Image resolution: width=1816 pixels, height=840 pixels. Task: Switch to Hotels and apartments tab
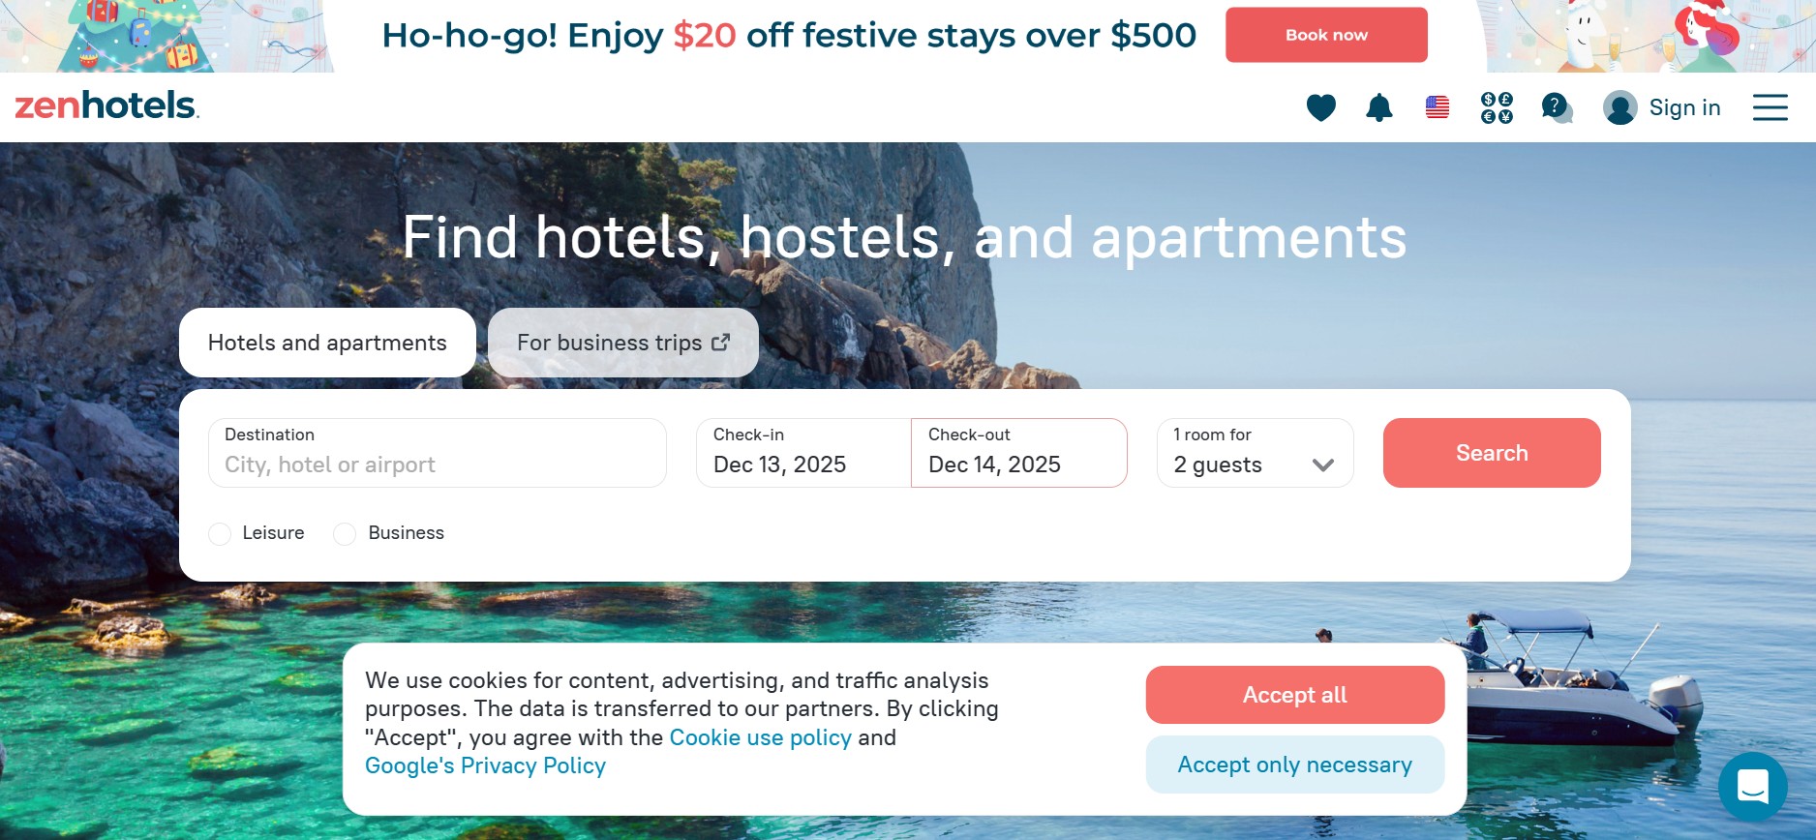click(x=327, y=343)
